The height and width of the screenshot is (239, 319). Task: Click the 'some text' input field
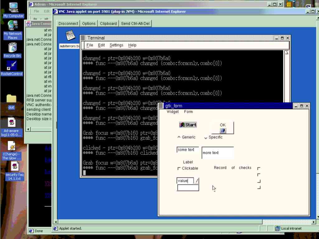click(x=187, y=150)
